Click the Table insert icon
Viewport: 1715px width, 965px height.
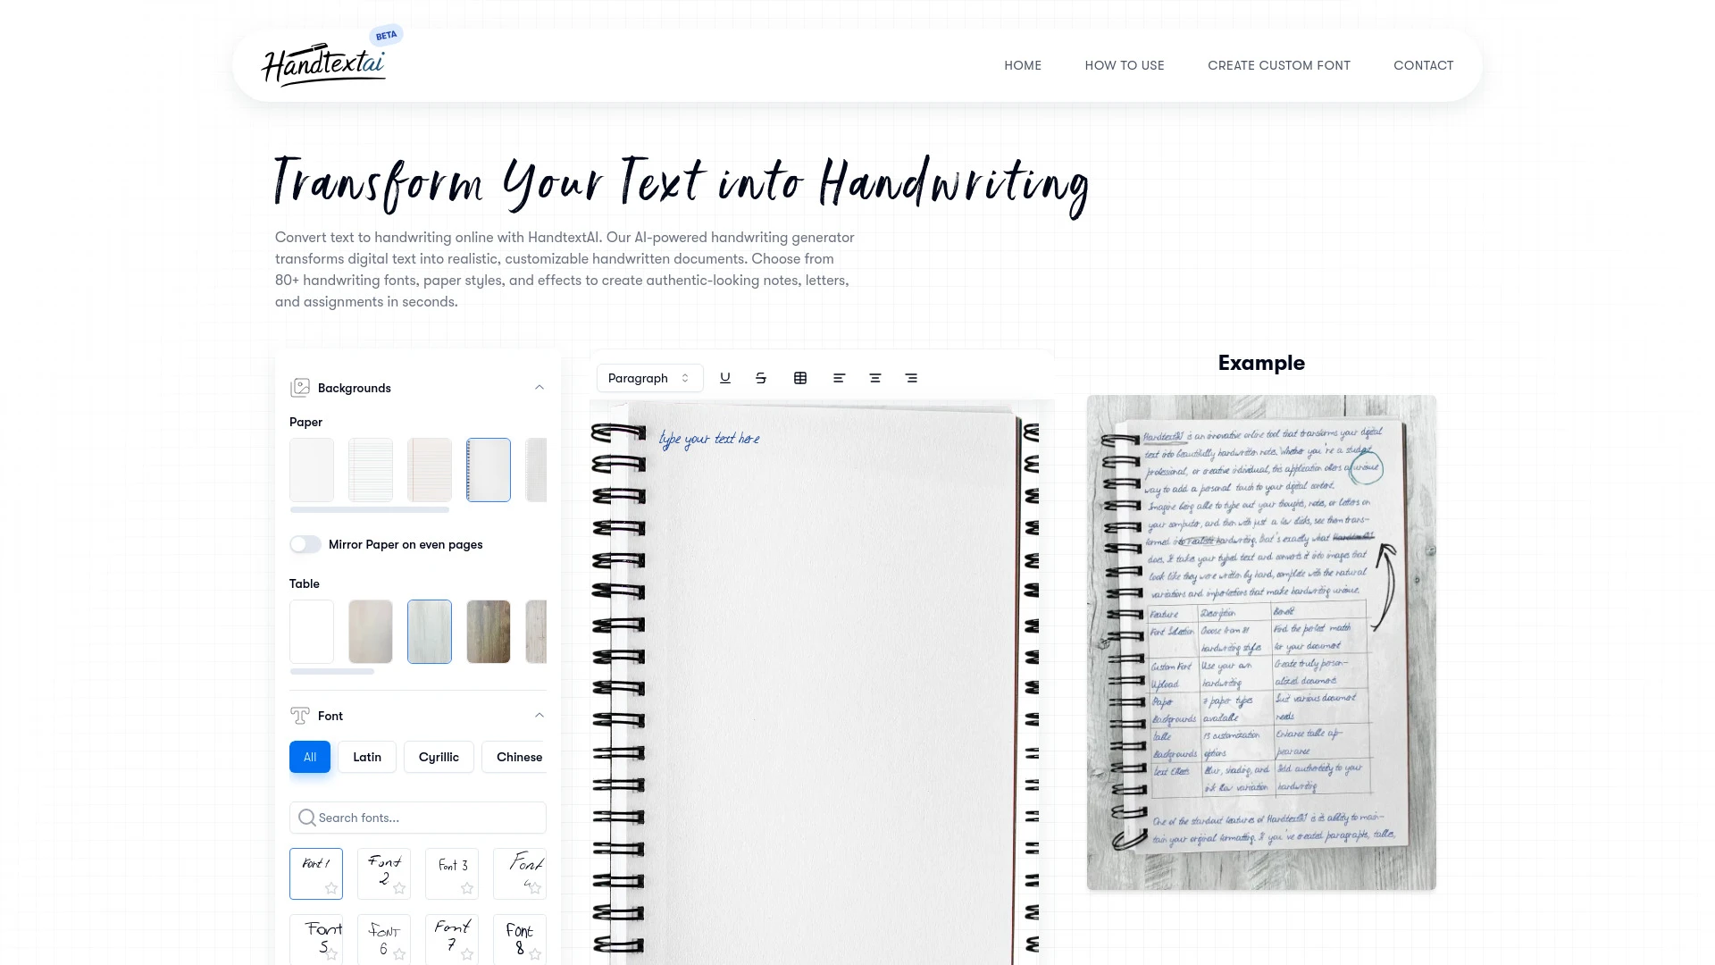[799, 377]
